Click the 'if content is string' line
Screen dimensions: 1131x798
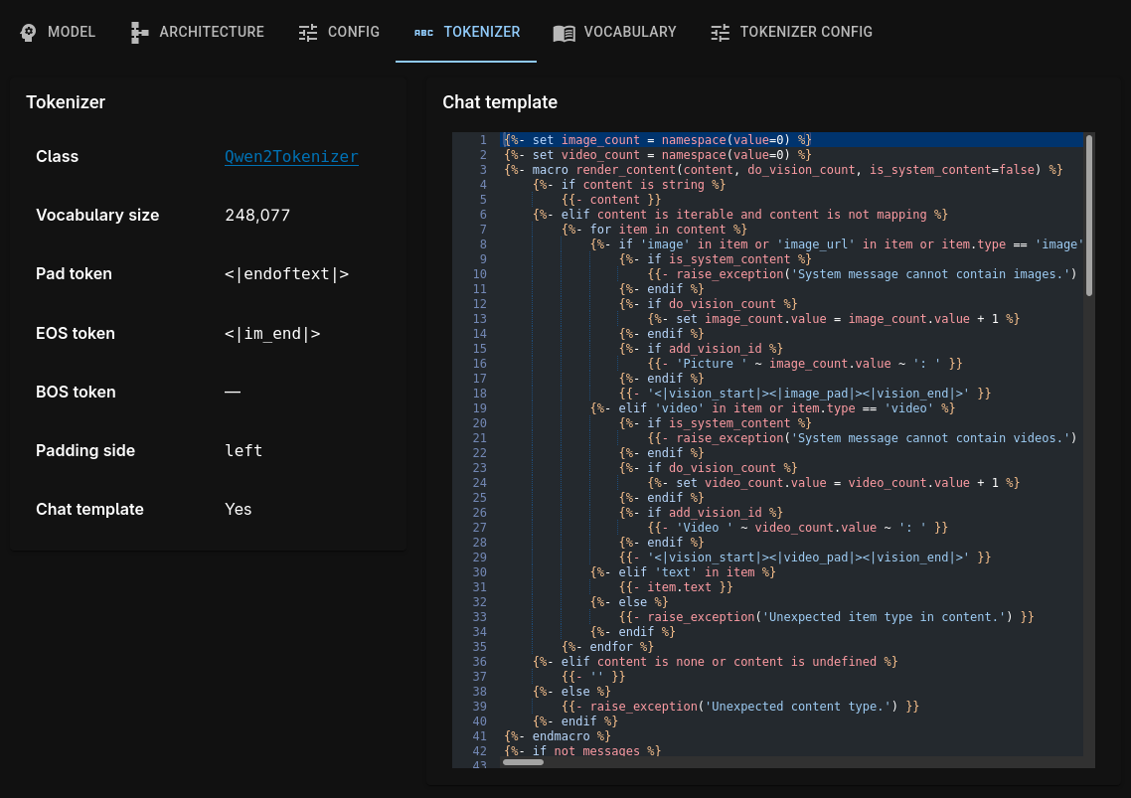tap(629, 185)
